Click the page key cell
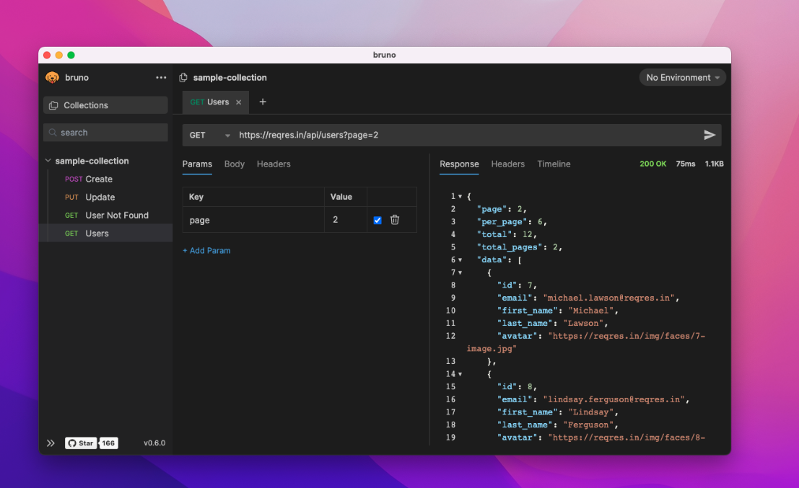The width and height of the screenshot is (799, 488). 253,220
